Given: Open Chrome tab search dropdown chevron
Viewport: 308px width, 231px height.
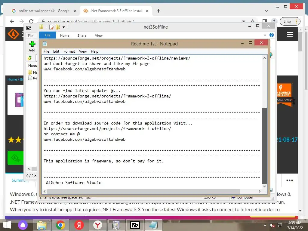Looking at the screenshot, I should click(x=266, y=11).
